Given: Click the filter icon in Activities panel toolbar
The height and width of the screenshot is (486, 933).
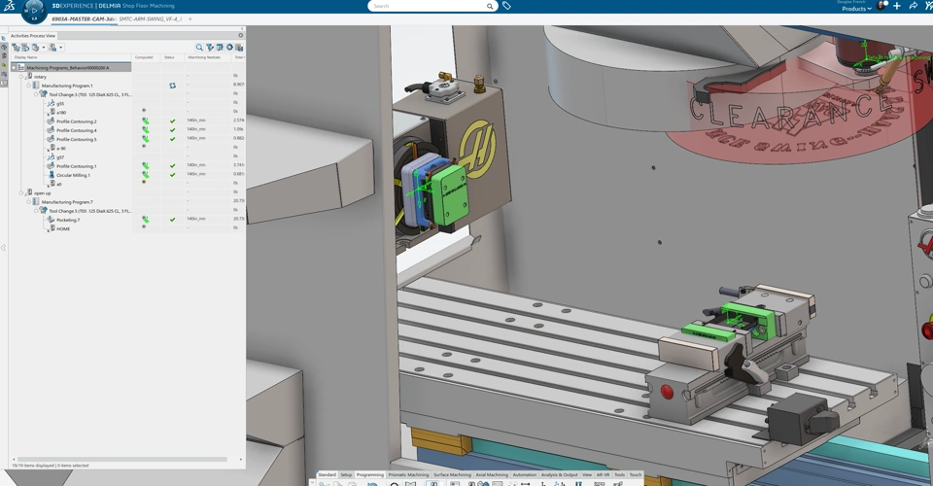Looking at the screenshot, I should 210,47.
